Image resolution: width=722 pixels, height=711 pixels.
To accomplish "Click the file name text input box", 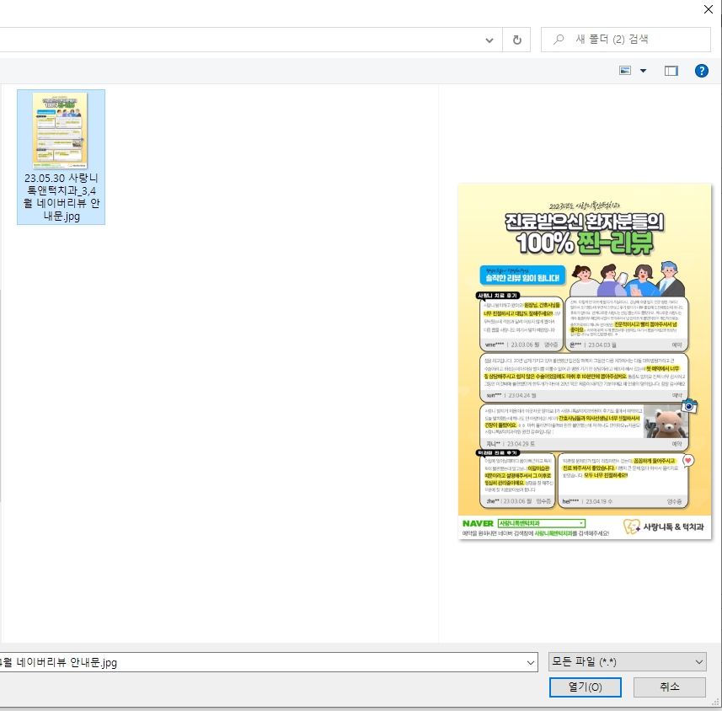I will point(253,662).
